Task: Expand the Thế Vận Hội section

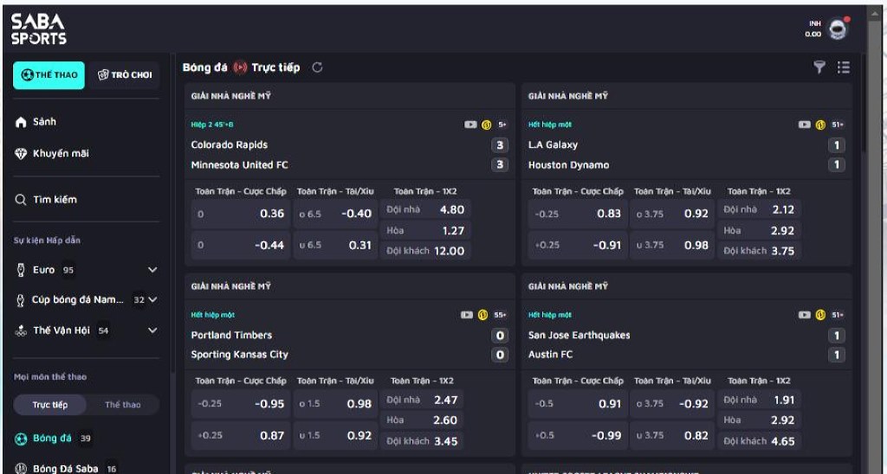Action: pos(152,330)
